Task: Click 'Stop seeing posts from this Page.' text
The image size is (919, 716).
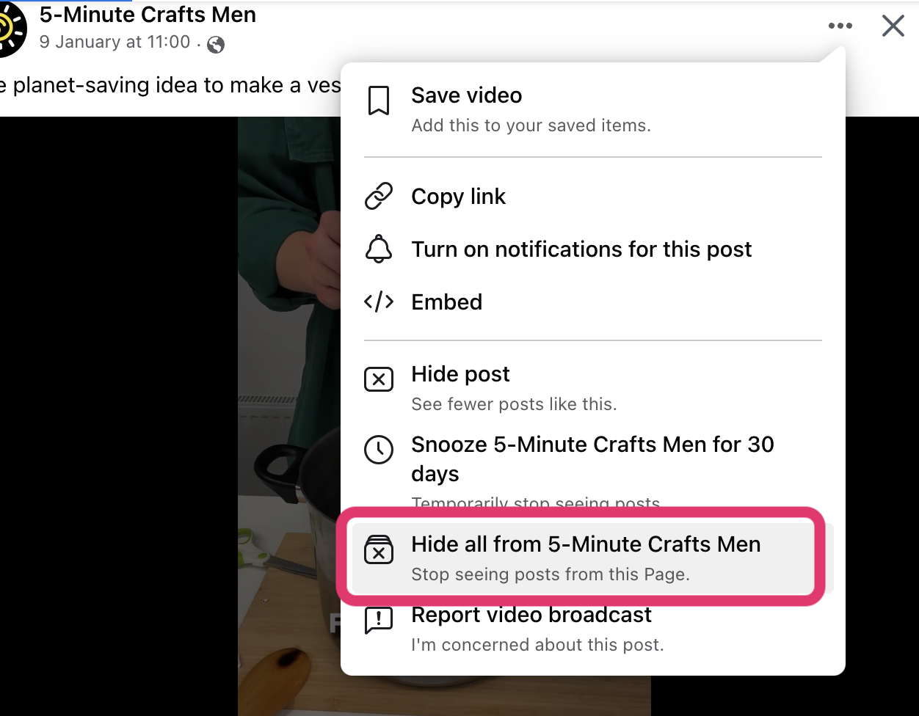Action: point(551,574)
